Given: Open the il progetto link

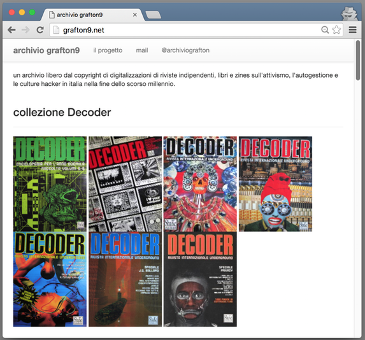Looking at the screenshot, I should (x=108, y=50).
